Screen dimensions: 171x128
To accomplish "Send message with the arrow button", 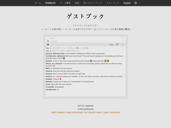I will [123, 41].
